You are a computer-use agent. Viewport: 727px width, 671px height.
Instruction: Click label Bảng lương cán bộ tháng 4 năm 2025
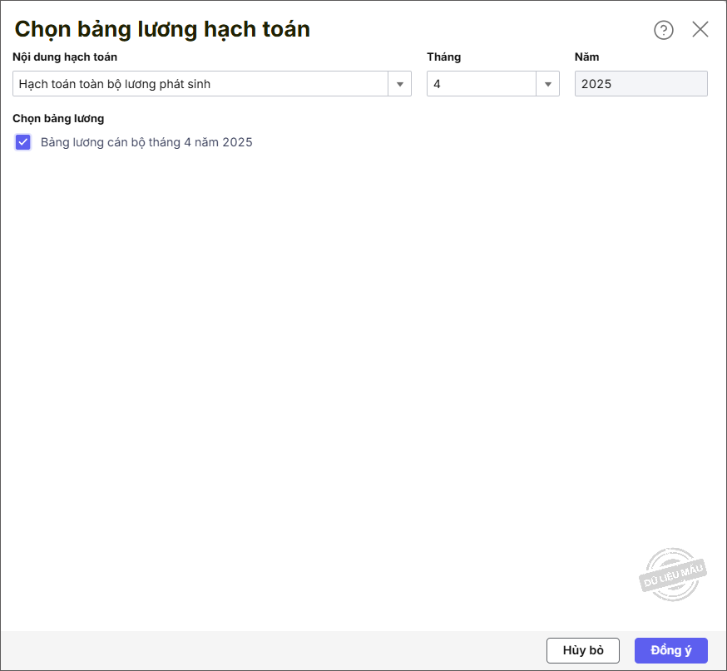(x=146, y=142)
